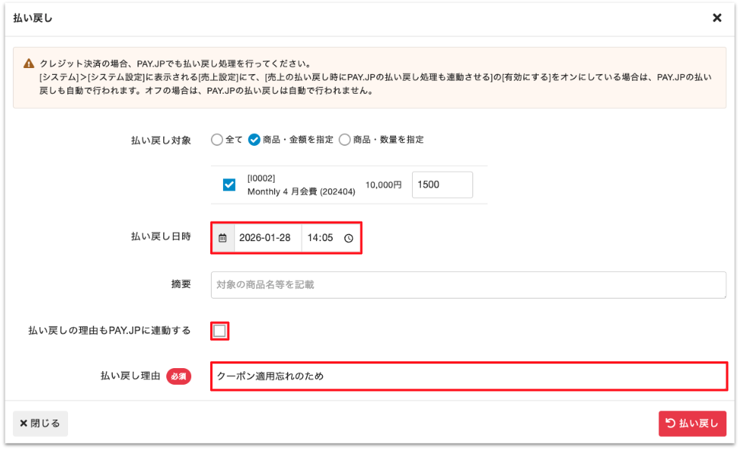Choose the 商品・金額を指定 radio button
740x449 pixels.
click(254, 140)
